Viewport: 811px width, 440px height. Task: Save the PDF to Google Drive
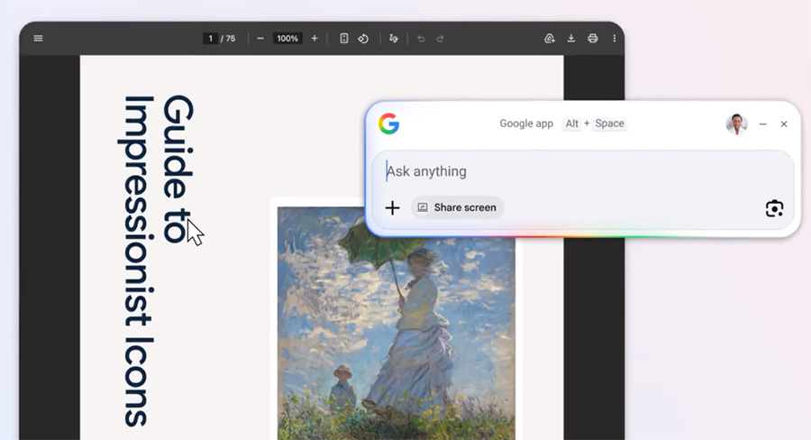(x=550, y=38)
